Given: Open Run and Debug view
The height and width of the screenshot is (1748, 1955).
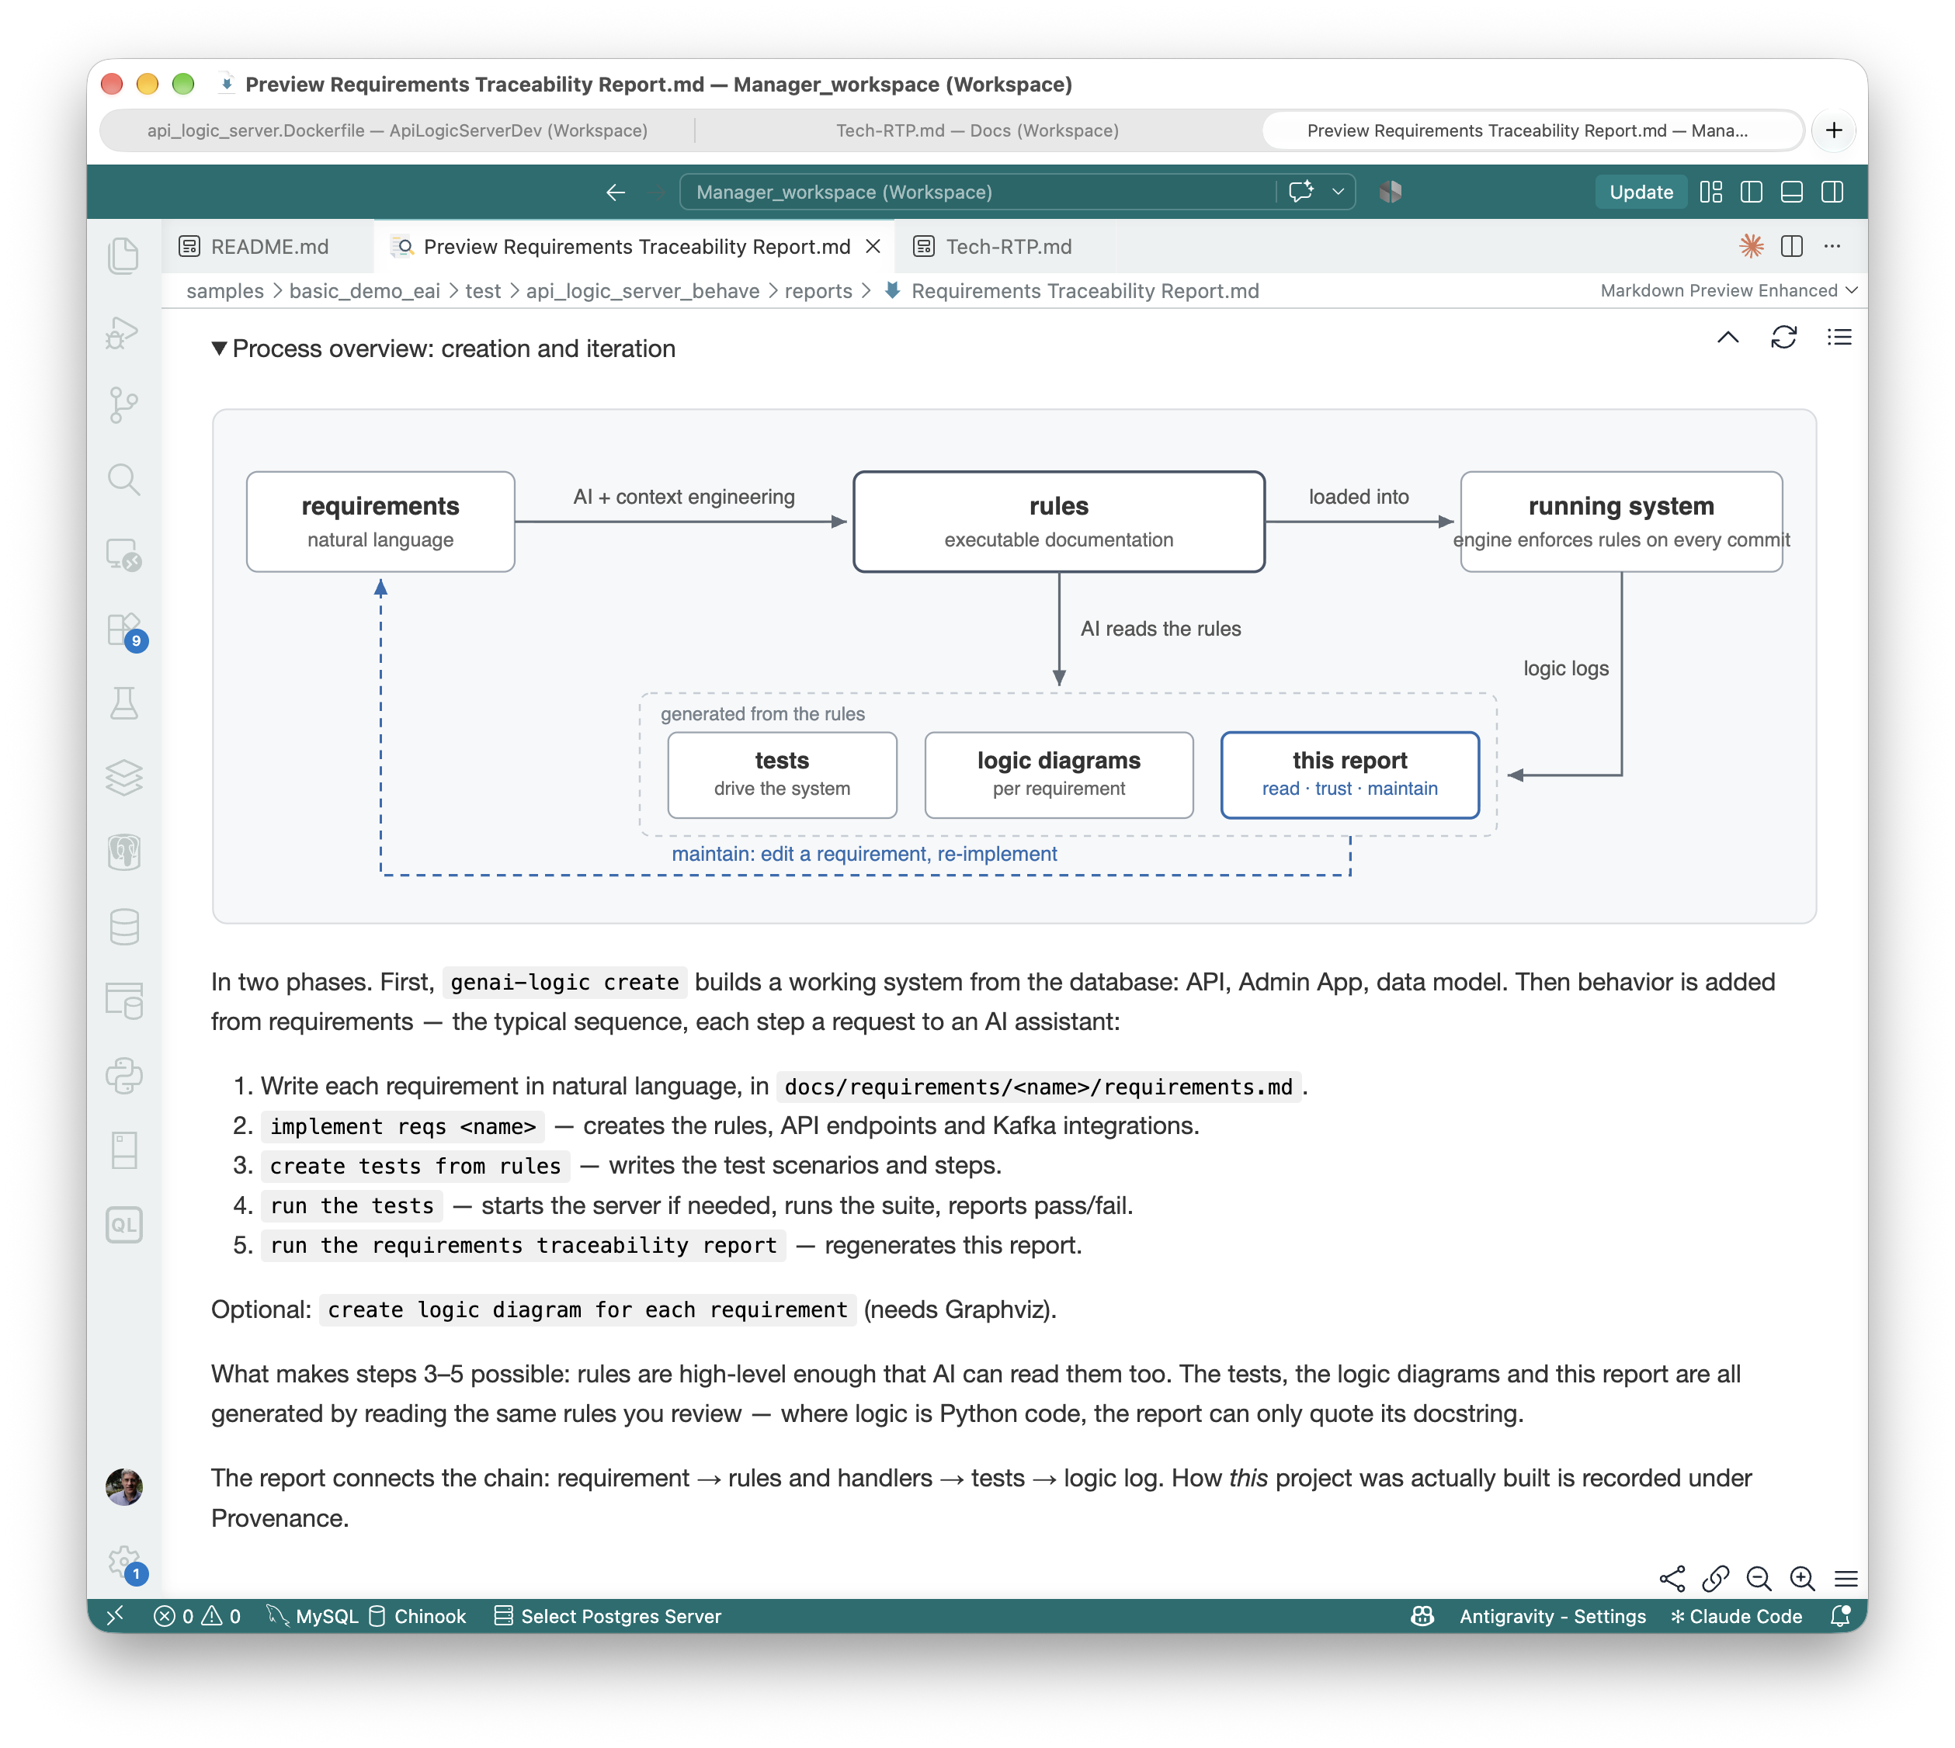Looking at the screenshot, I should (123, 331).
